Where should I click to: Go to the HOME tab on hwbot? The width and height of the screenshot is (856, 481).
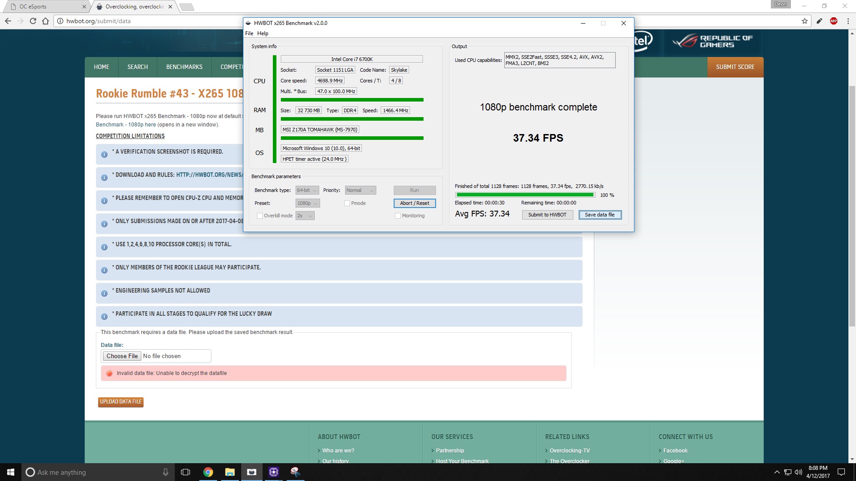click(x=102, y=67)
